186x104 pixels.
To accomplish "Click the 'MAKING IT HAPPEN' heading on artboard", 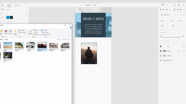I will point(94,19).
